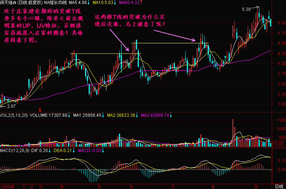This screenshot has width=286, height=189.
Task: Open the 日线 period selector at bottom right
Action: (x=279, y=186)
